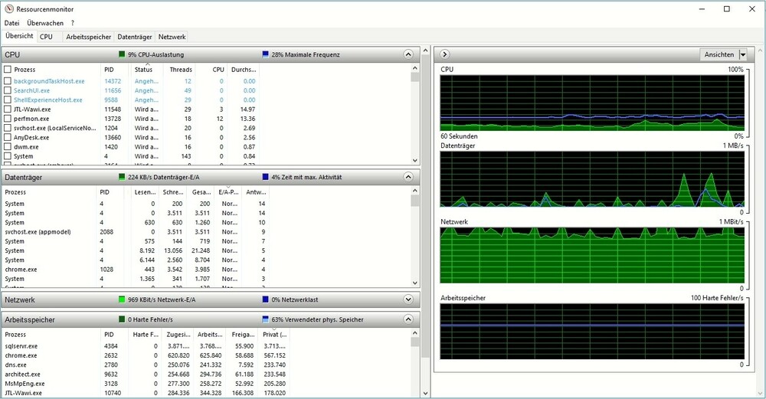
Task: Collapse the CPU section with chevron
Action: (409, 54)
